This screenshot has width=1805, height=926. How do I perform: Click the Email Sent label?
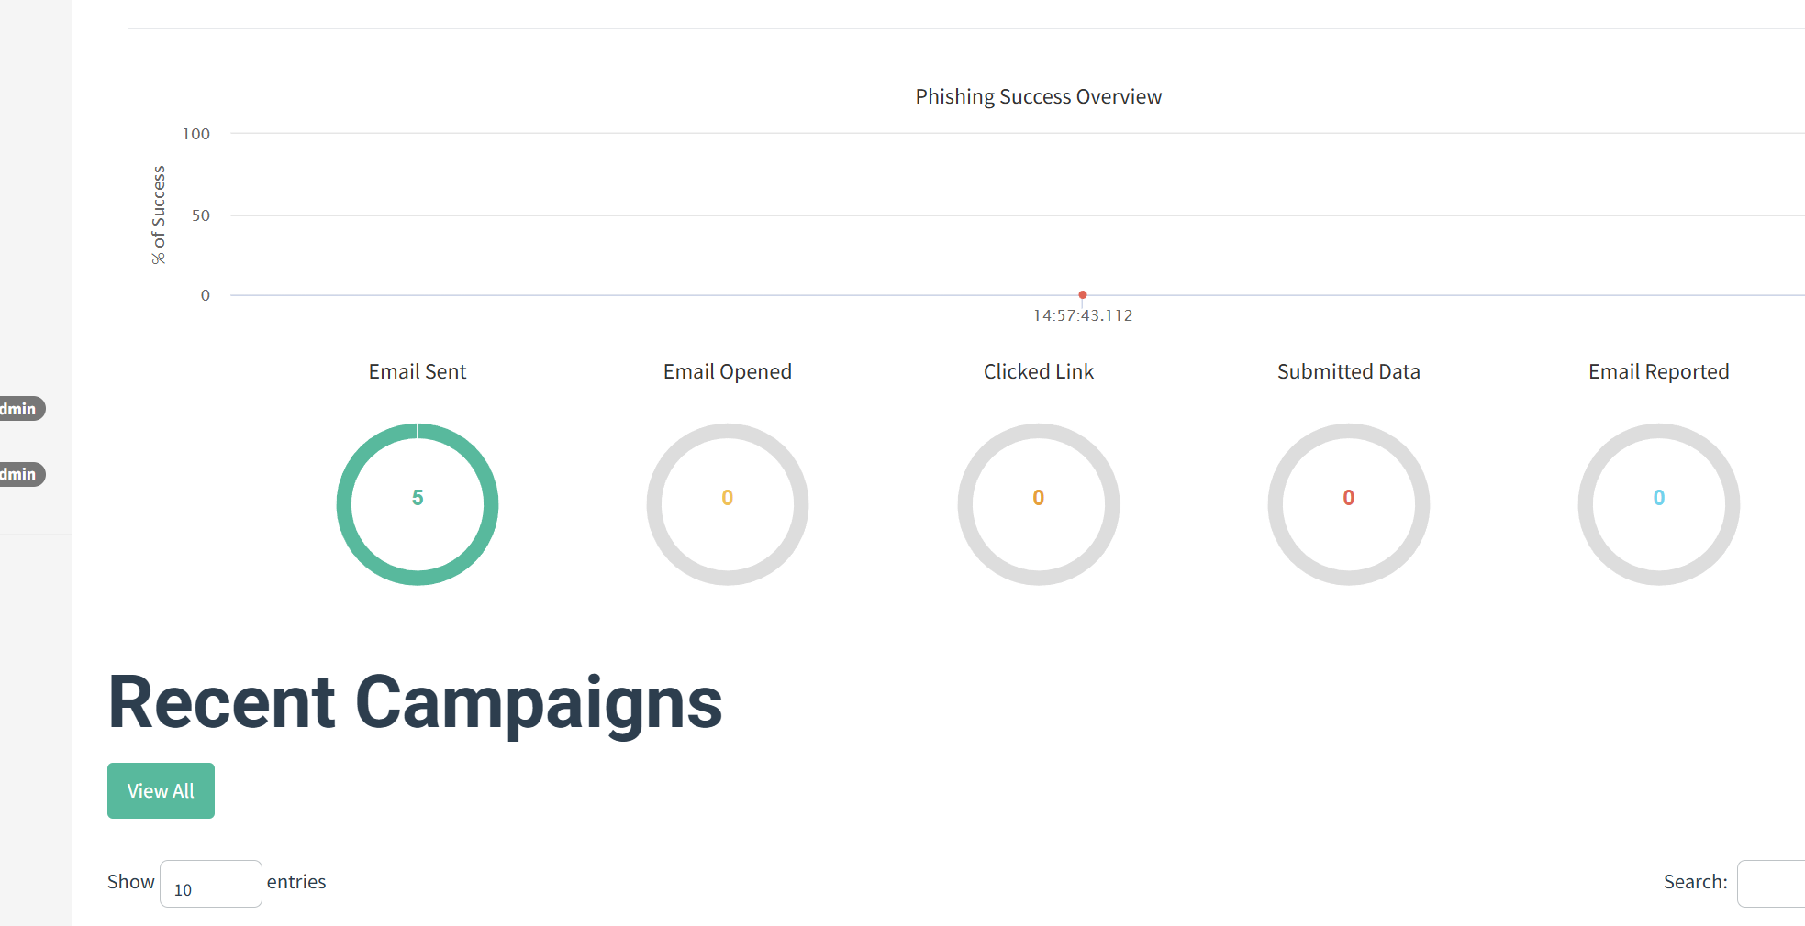418,371
